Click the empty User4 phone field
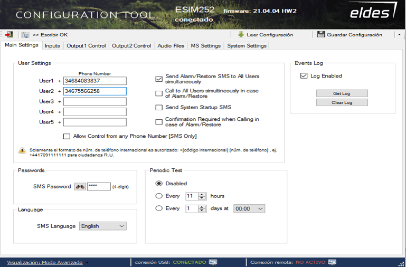Viewport: 406px width, 267px height. pos(95,112)
